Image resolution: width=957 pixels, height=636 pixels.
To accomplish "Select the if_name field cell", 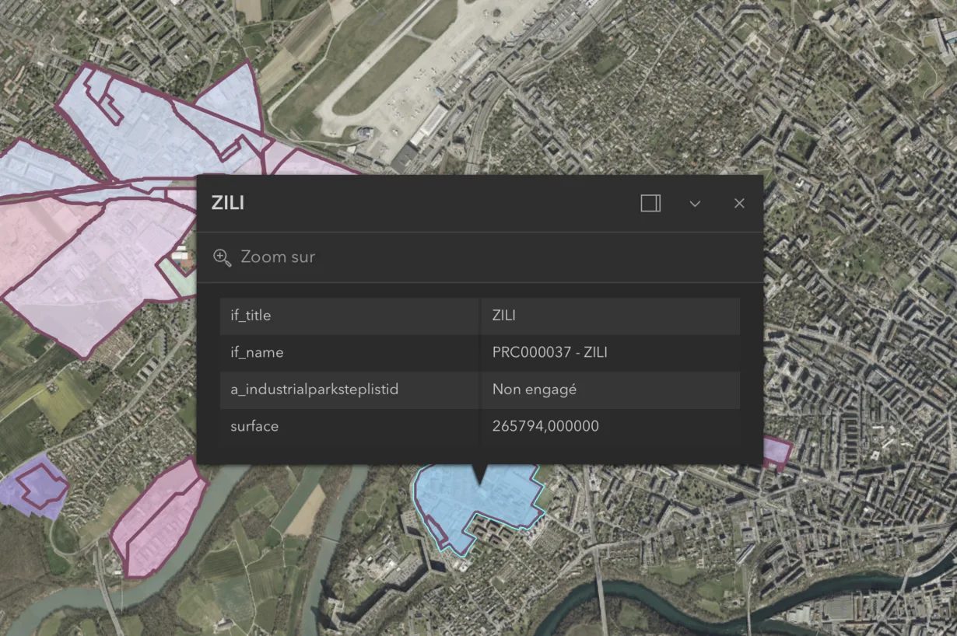I will [x=349, y=352].
